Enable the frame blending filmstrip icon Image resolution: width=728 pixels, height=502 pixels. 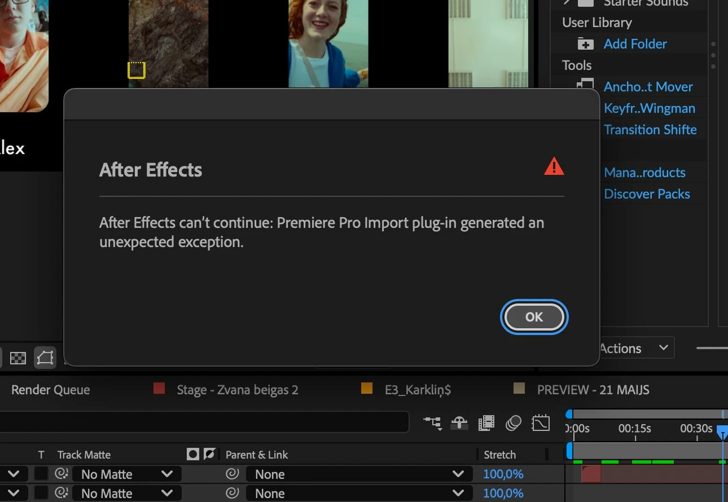(486, 422)
